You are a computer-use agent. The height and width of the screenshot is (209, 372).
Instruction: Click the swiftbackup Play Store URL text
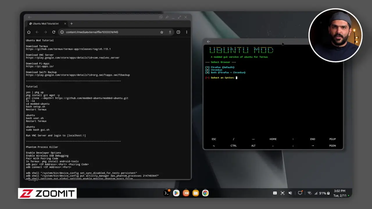[x=78, y=75]
